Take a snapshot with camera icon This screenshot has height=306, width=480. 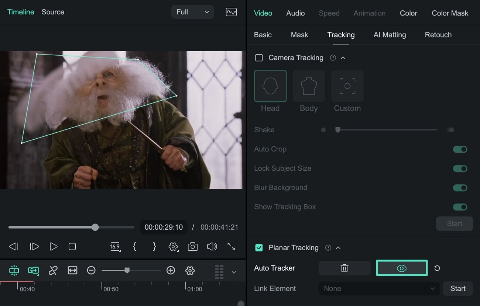coord(192,247)
